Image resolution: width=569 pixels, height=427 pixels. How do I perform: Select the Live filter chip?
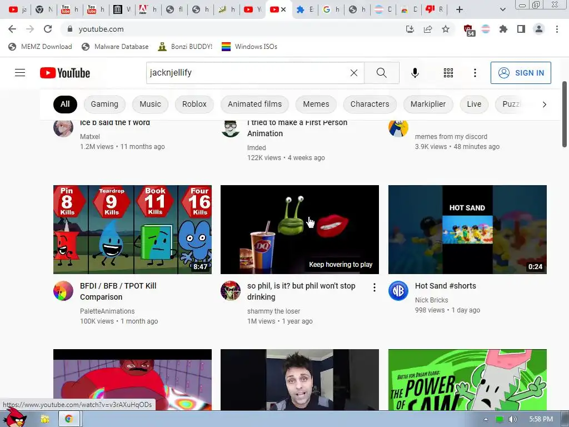point(474,104)
